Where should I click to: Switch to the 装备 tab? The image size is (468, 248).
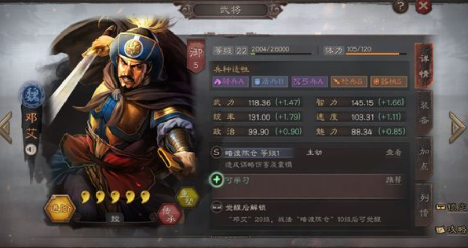tap(424, 112)
